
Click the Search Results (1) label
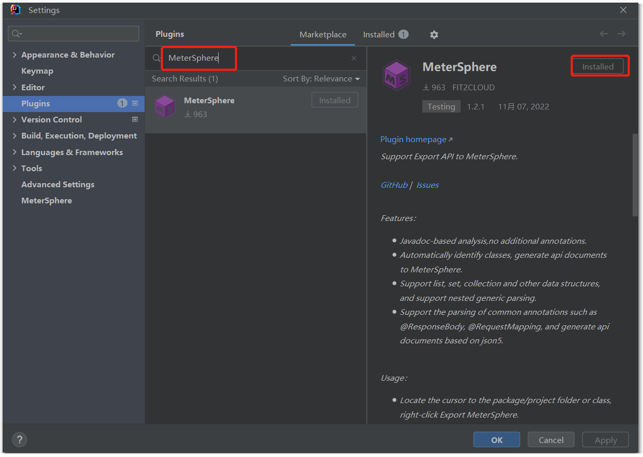[185, 79]
